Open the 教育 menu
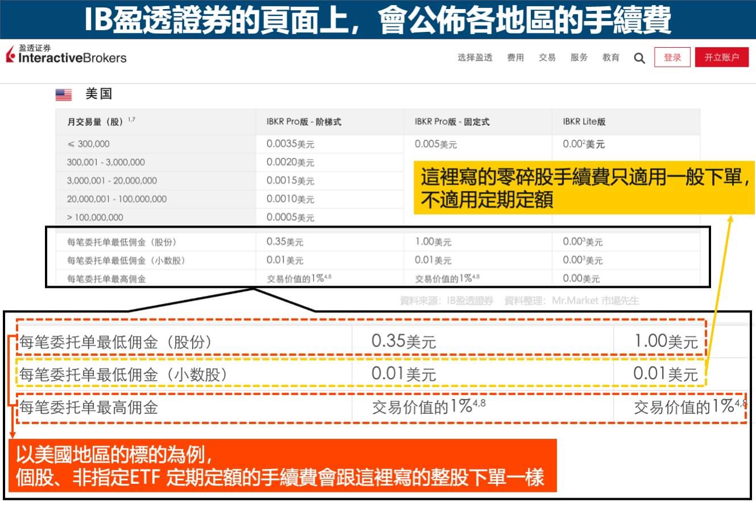The height and width of the screenshot is (506, 756). [611, 57]
